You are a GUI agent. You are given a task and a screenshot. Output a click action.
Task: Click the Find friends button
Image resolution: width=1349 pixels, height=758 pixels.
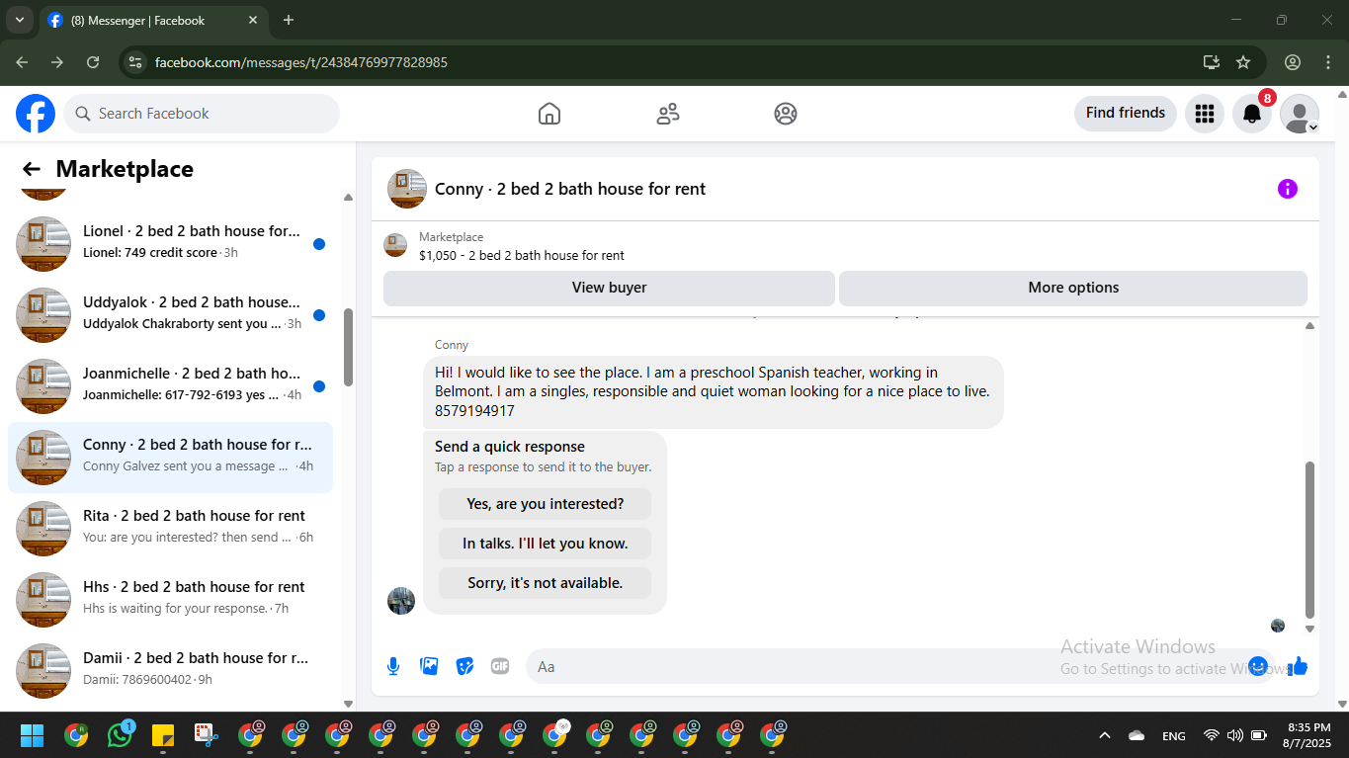point(1126,114)
